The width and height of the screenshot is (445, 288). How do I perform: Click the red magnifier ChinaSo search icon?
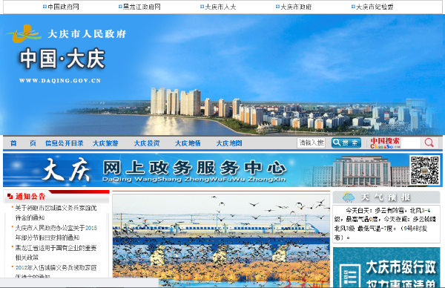pos(429,143)
